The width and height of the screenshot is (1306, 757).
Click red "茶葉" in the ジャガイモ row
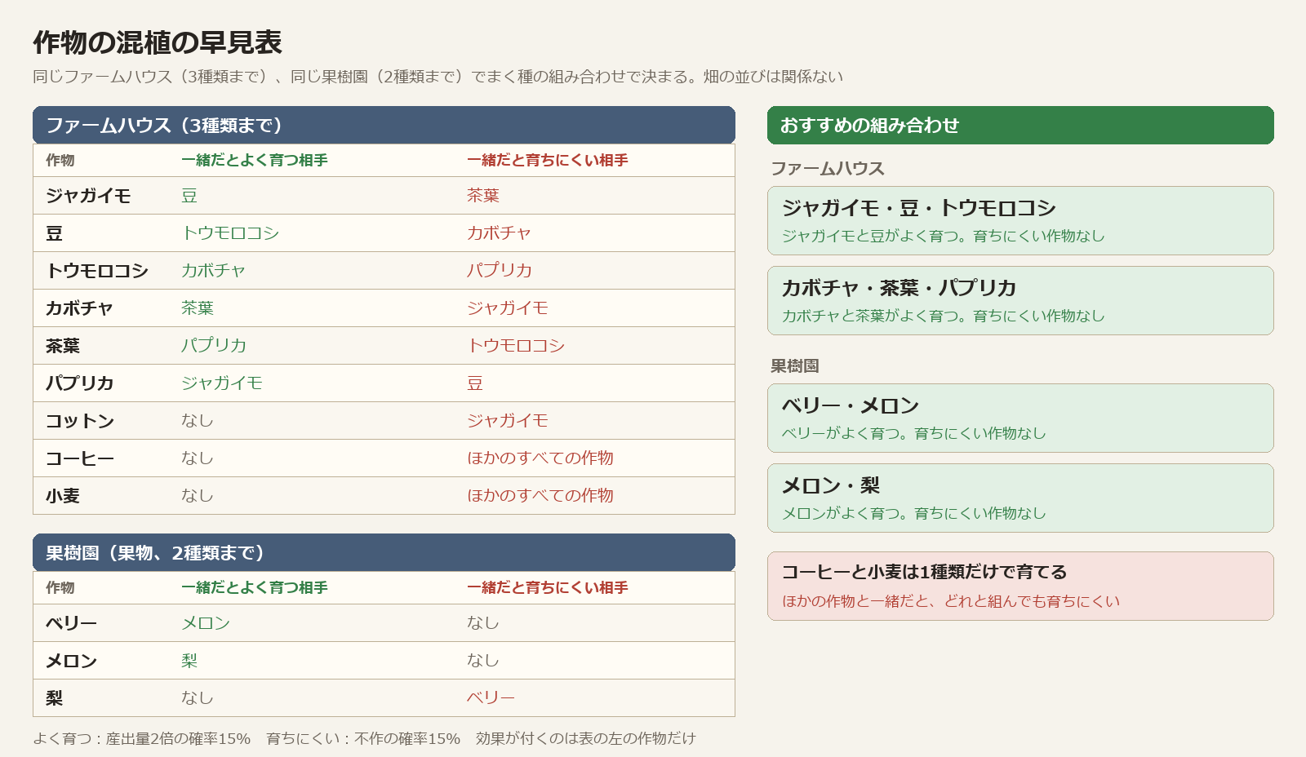coord(483,196)
